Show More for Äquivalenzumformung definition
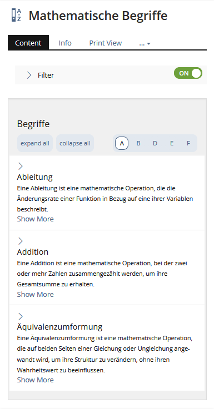The width and height of the screenshot is (214, 409). coord(35,380)
